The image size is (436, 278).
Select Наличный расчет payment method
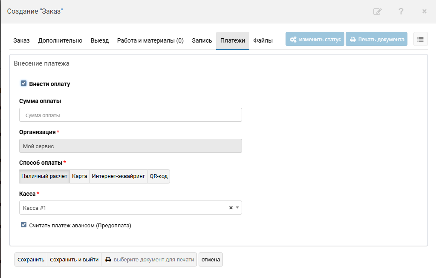(44, 176)
